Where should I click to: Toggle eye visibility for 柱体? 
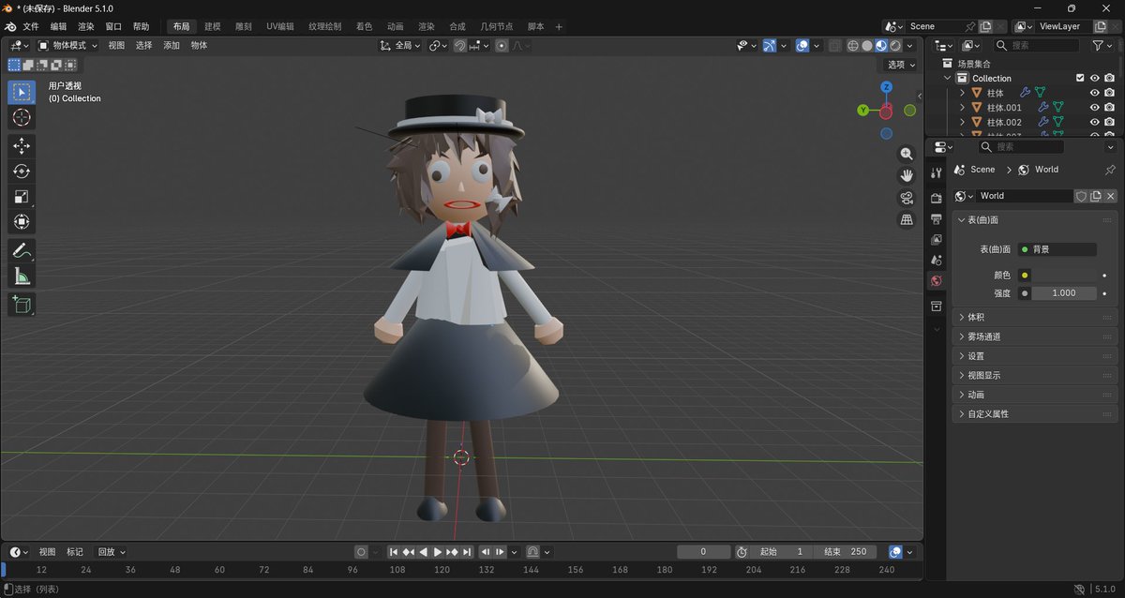click(1095, 93)
